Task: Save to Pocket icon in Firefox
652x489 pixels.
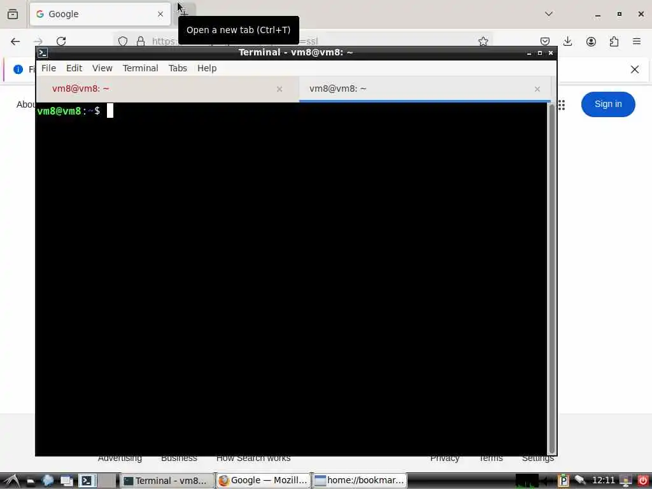Action: (x=545, y=41)
